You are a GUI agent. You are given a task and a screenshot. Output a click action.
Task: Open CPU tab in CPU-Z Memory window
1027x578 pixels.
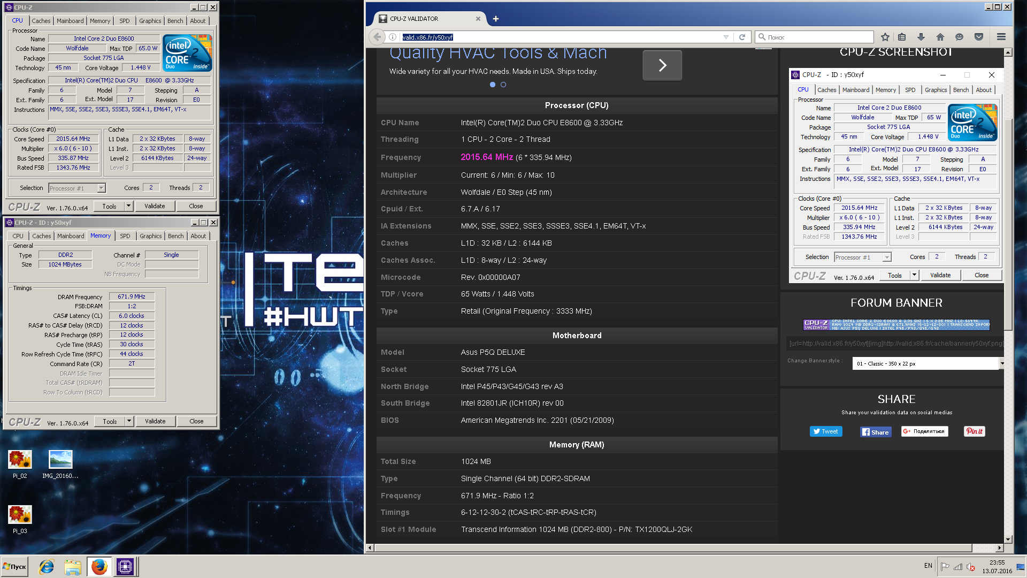click(18, 236)
